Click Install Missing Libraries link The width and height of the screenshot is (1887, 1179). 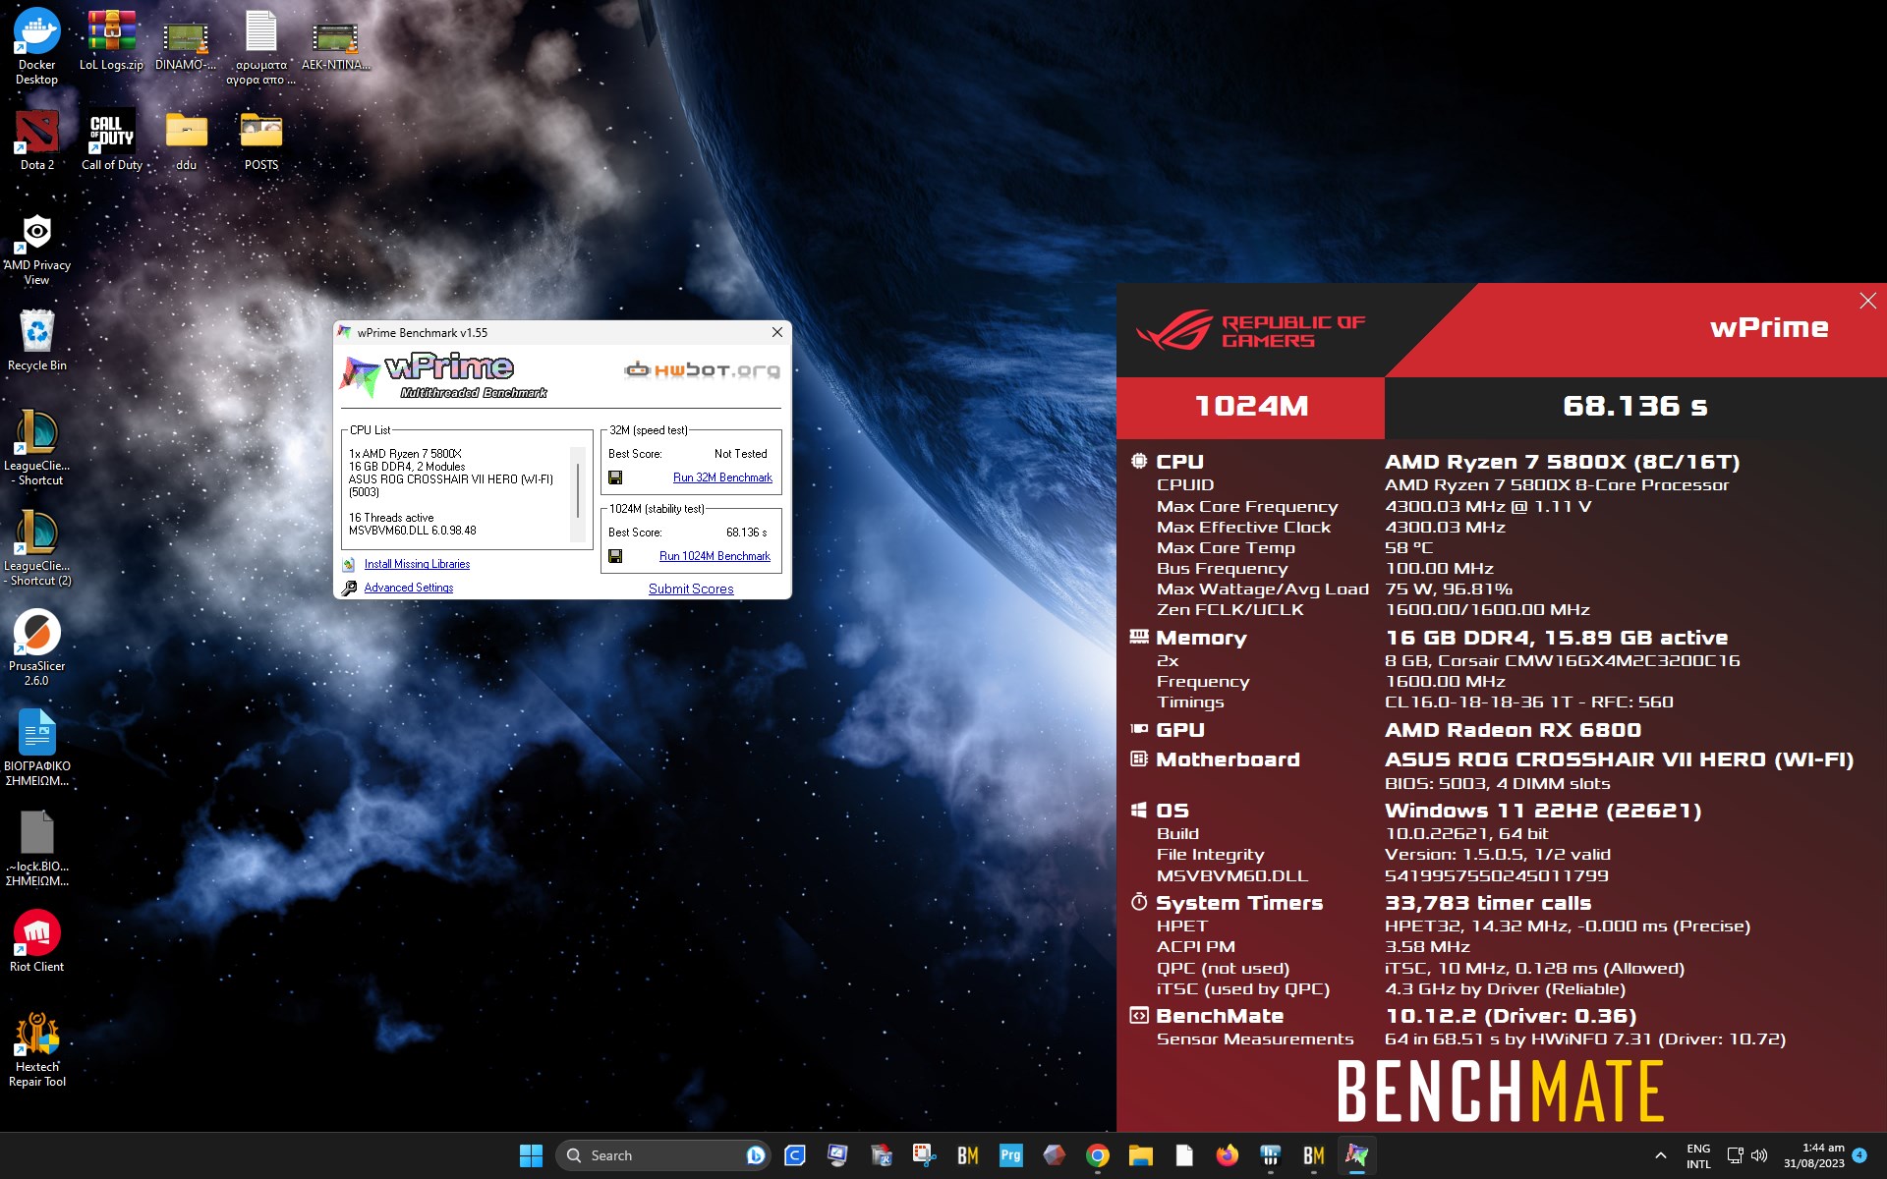(x=417, y=564)
